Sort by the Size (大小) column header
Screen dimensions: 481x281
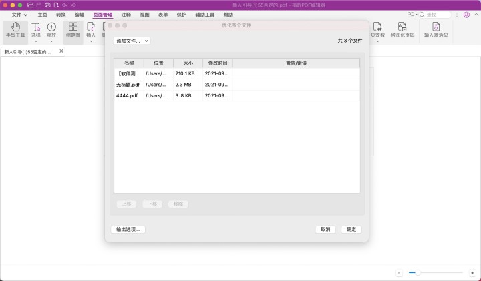188,63
